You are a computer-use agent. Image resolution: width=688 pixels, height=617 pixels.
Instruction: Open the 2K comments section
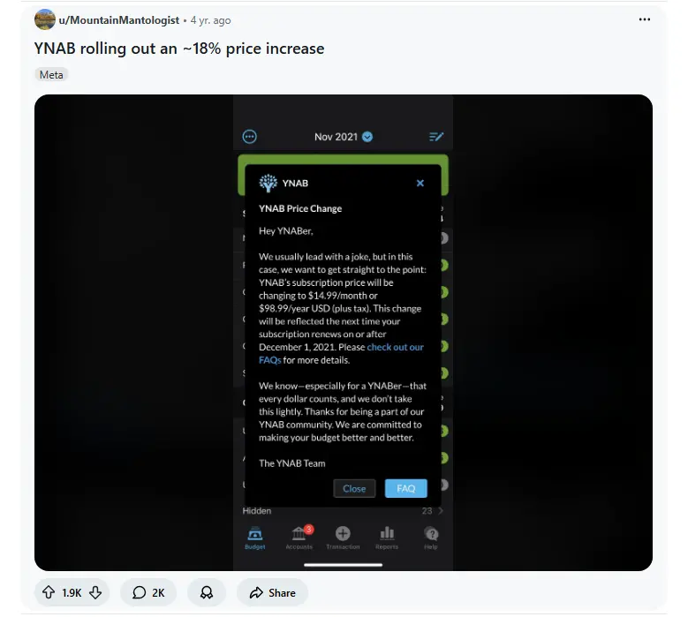148,592
